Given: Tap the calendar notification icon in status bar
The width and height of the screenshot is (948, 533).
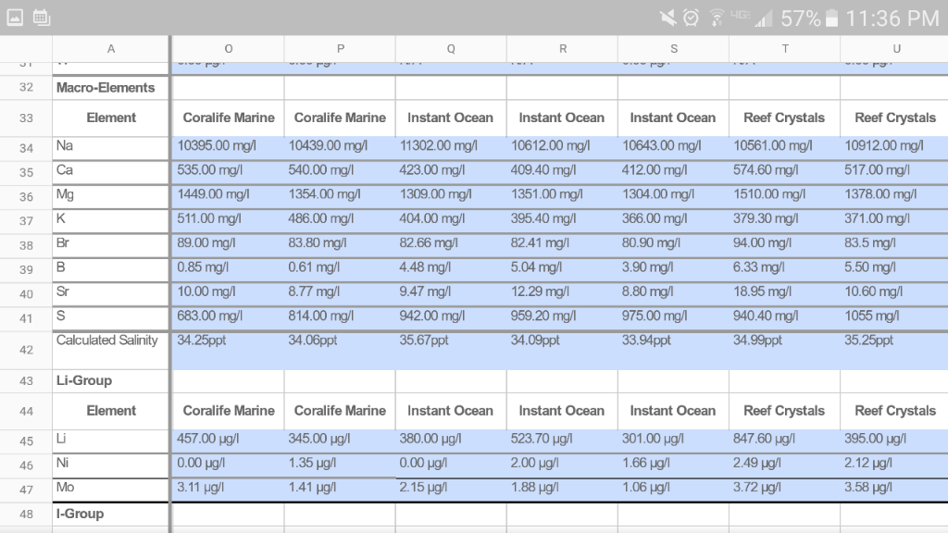Looking at the screenshot, I should tap(41, 18).
